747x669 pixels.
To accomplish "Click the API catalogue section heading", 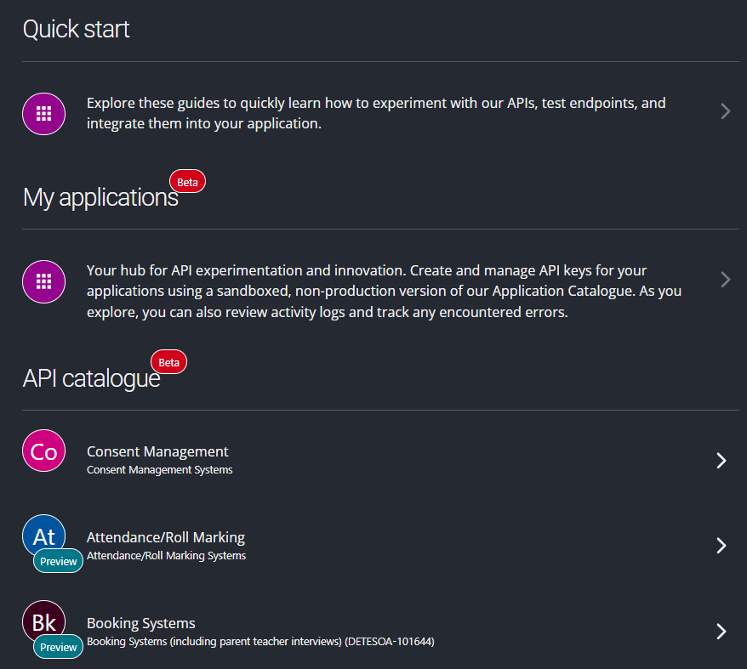I will coord(91,378).
